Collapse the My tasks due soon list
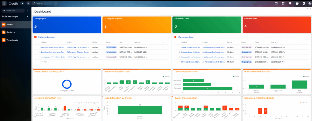This screenshot has height=121, width=312. pyautogui.click(x=36, y=37)
